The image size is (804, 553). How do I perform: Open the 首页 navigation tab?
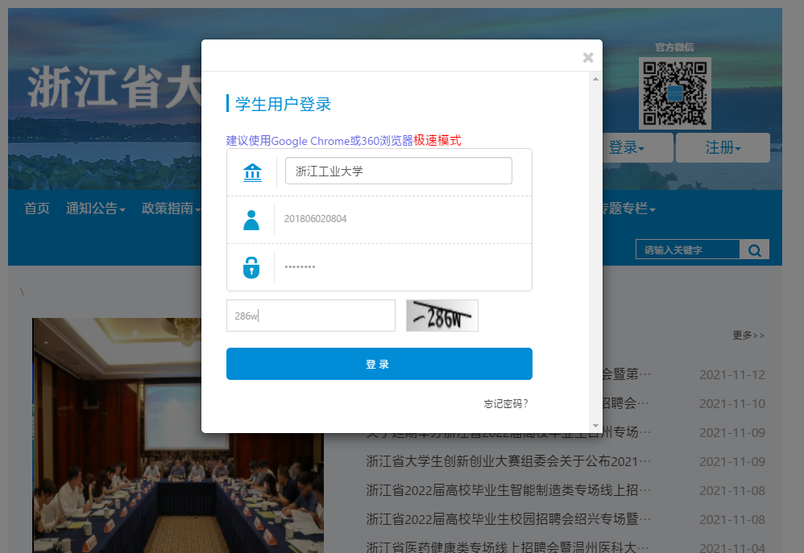tap(37, 208)
